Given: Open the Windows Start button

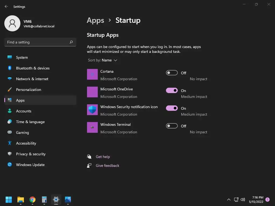Looking at the screenshot, I should click(9, 200).
